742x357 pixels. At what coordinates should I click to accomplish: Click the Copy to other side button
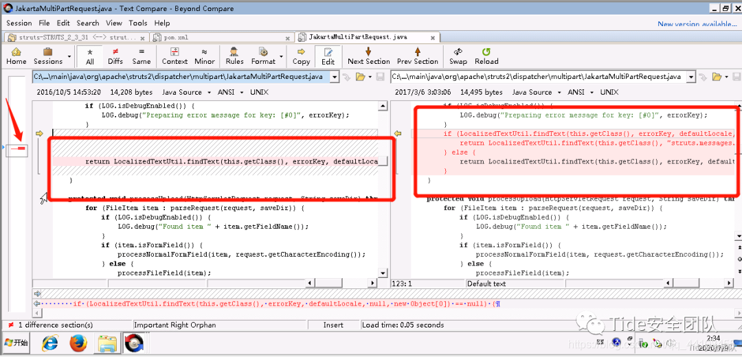pos(301,56)
